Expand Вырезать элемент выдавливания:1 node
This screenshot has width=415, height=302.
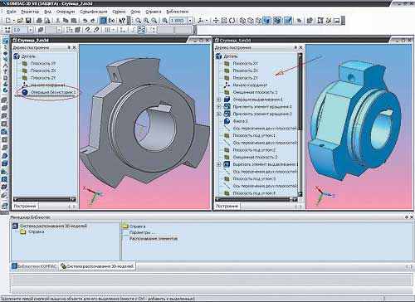coord(219,164)
